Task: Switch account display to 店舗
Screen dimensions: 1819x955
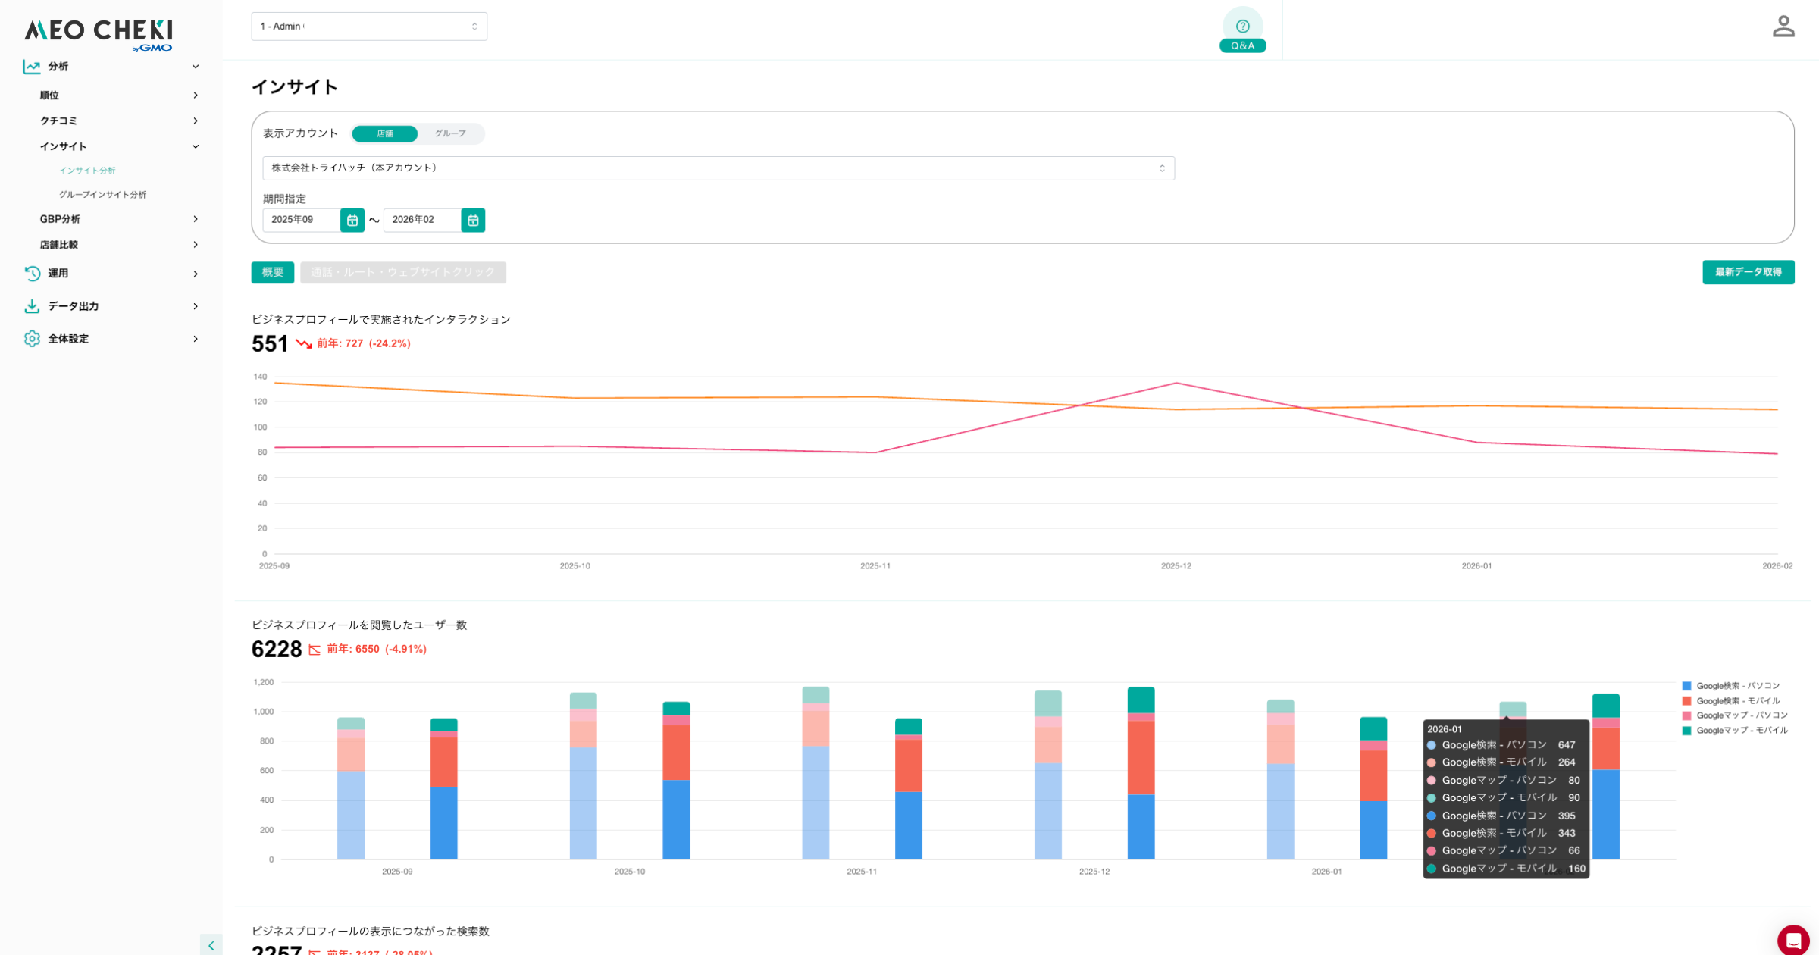Action: click(x=385, y=134)
